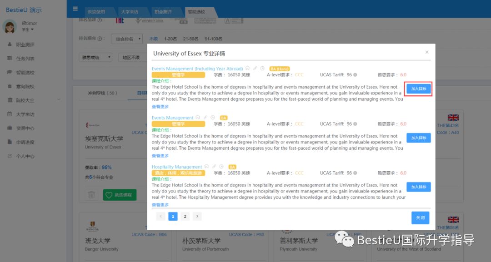Open 任务列表 in the sidebar menu
The image size is (491, 262).
[25, 59]
